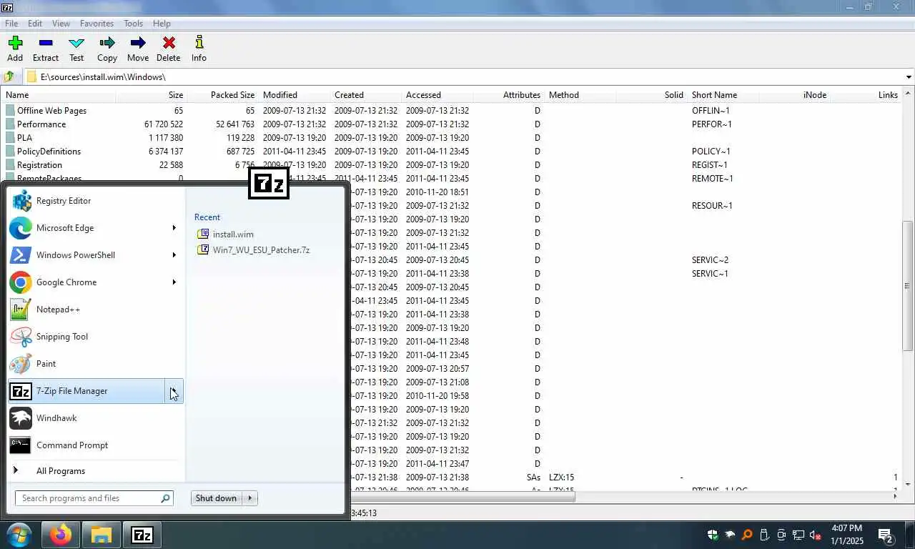Click the Info toolbar icon
915x549 pixels.
point(199,49)
